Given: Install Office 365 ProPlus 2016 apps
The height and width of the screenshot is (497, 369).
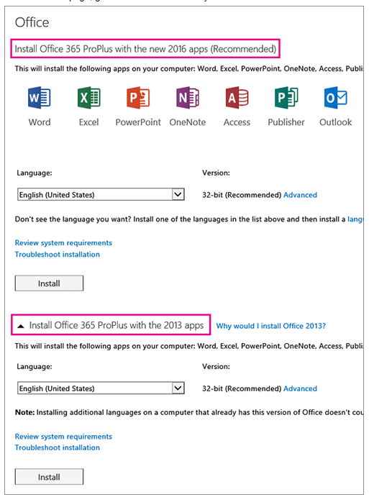Looking at the screenshot, I should pos(49,283).
